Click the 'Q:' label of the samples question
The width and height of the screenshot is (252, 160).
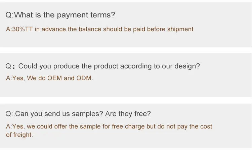[x=9, y=114]
